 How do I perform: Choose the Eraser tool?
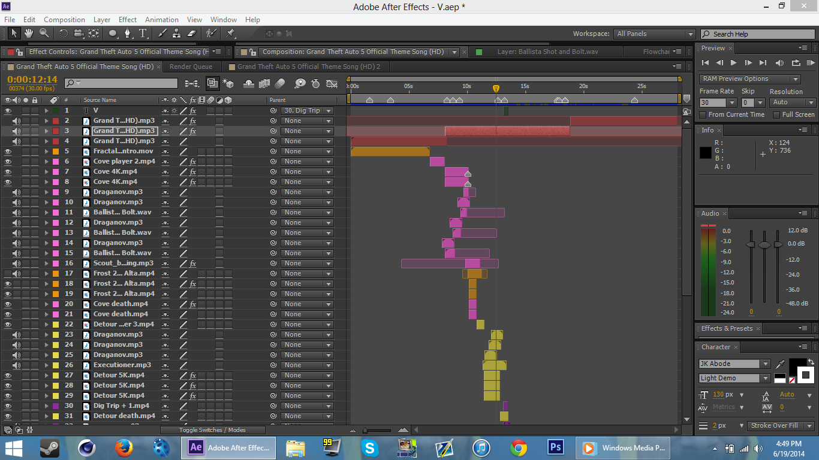[x=192, y=34]
